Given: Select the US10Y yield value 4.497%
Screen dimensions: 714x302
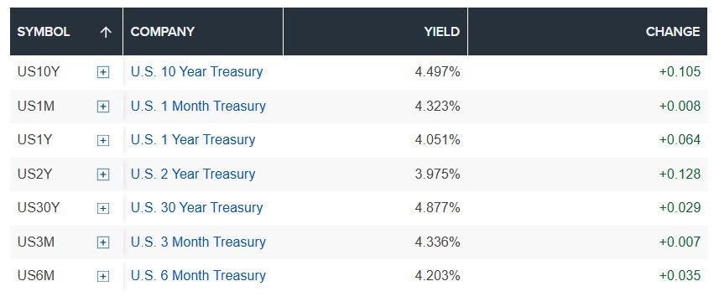Looking at the screenshot, I should point(438,72).
